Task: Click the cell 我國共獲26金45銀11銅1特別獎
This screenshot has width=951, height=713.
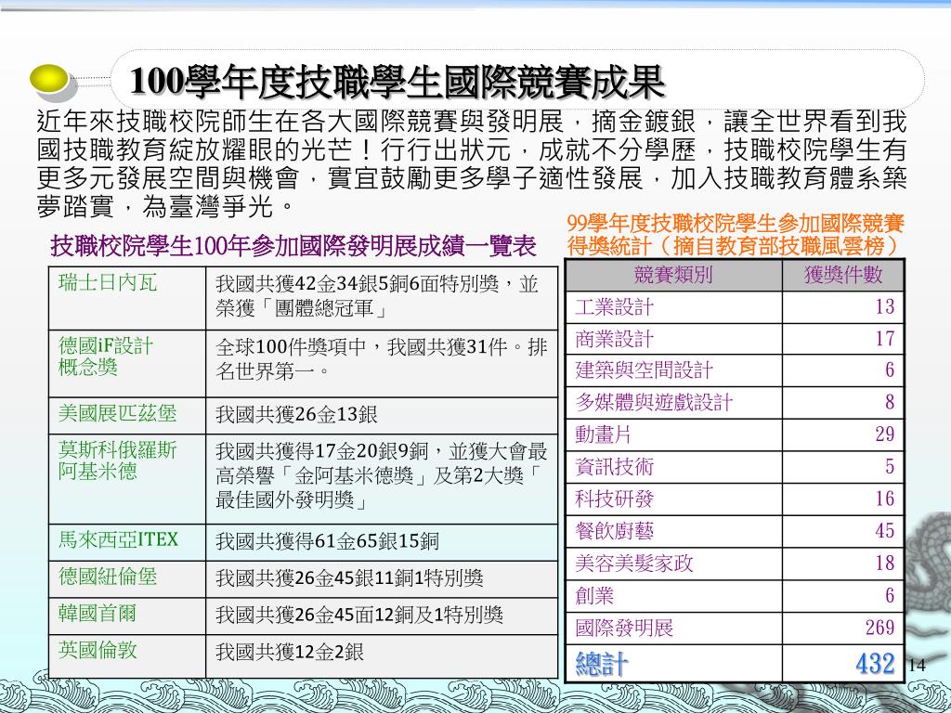Action: tap(382, 579)
